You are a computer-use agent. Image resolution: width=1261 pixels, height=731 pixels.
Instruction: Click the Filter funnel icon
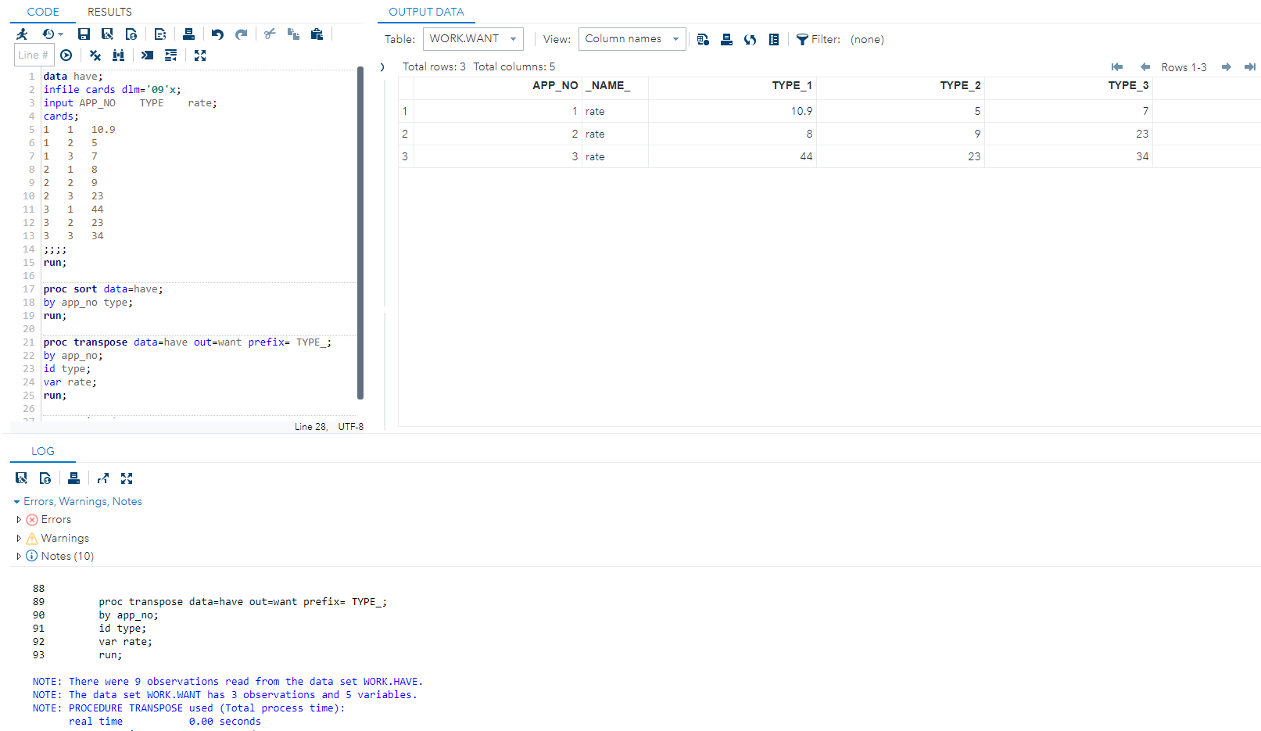click(x=801, y=40)
